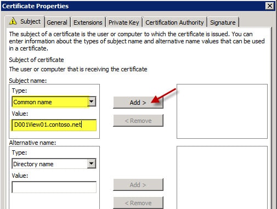Click the Directory name combo box
The height and width of the screenshot is (209, 277).
pos(54,163)
